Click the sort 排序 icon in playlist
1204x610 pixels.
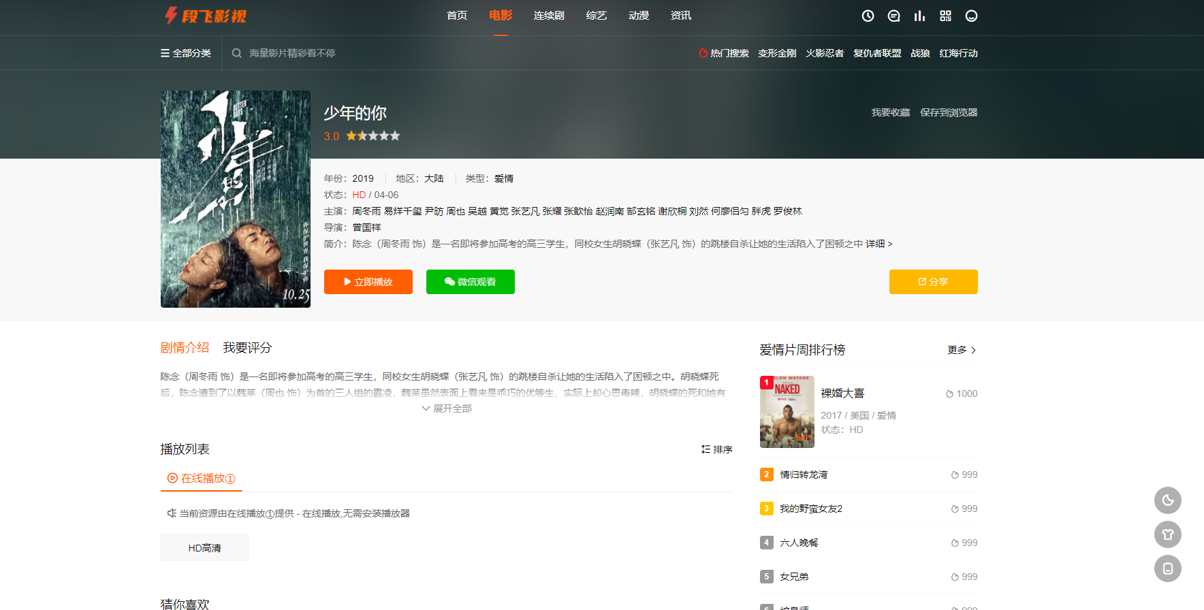[x=716, y=449]
